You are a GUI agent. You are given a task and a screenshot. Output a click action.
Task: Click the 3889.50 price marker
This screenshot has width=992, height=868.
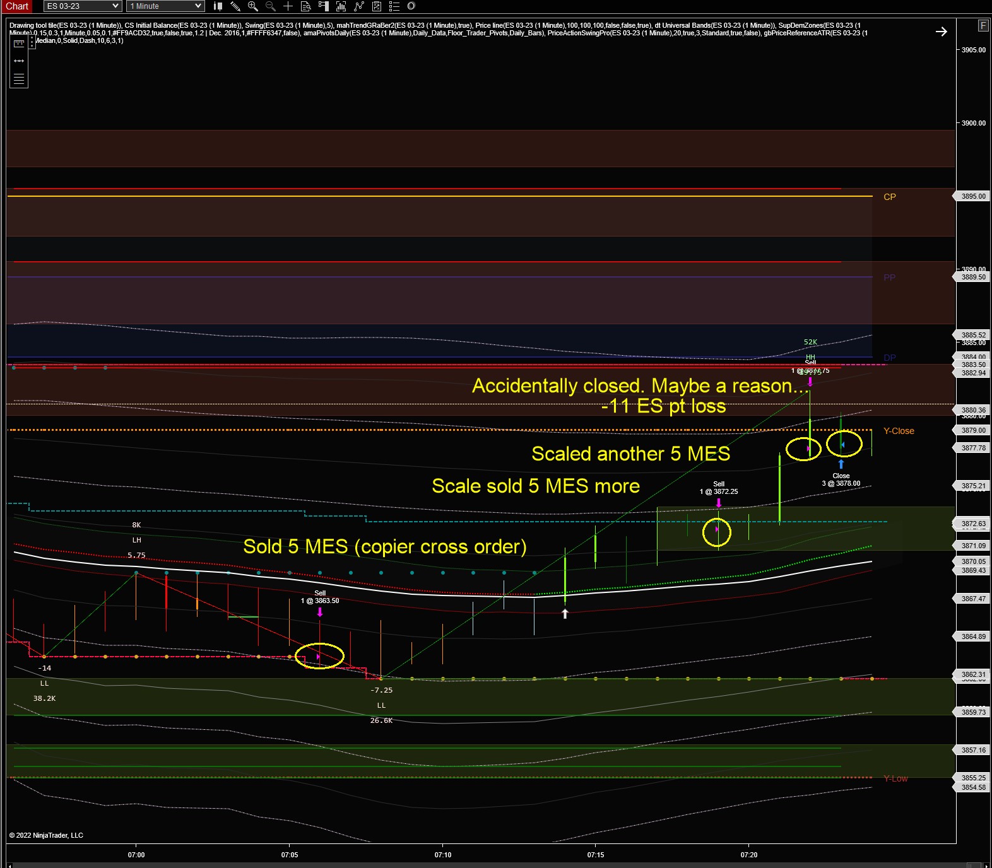point(971,277)
